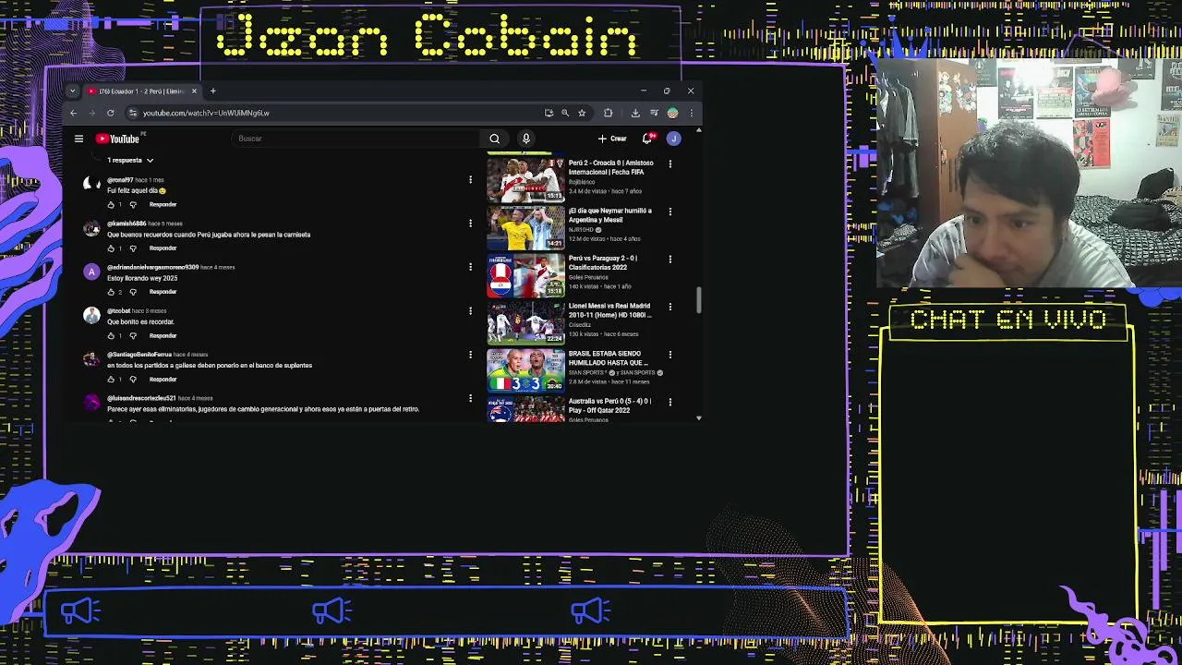Open Chrome downloads icon
The width and height of the screenshot is (1182, 665).
(x=635, y=113)
